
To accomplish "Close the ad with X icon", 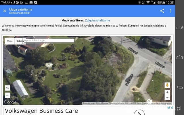I will (x=172, y=108).
